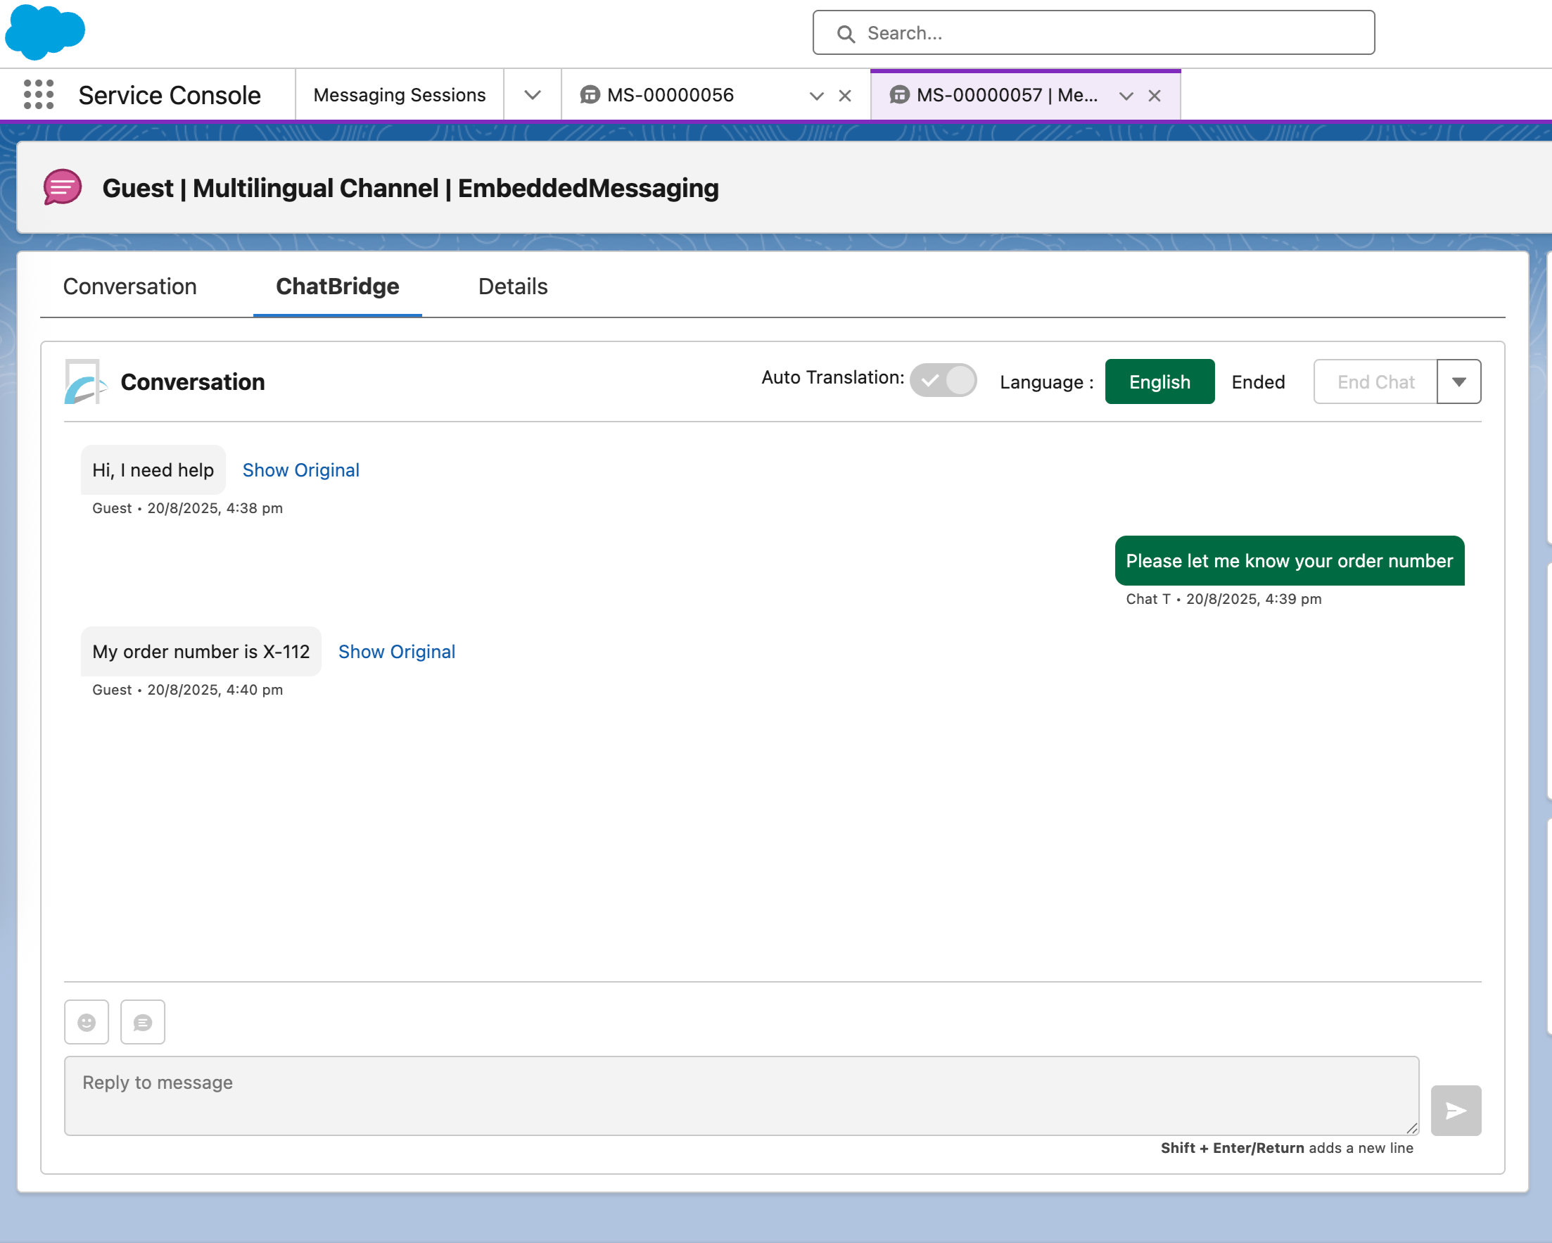Click the pink messaging session icon
Screen dimensions: 1552x1243
tap(63, 187)
